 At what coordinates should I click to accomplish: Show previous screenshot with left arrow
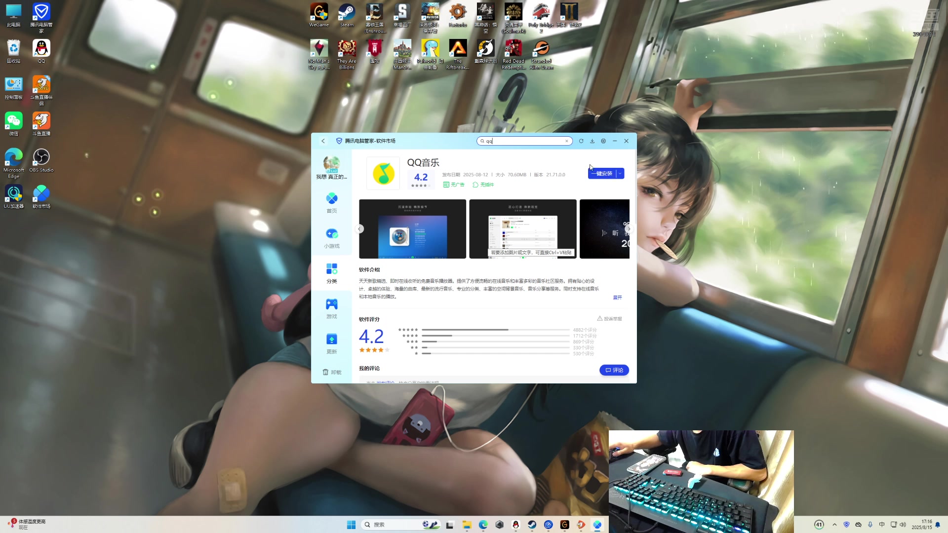pos(359,229)
